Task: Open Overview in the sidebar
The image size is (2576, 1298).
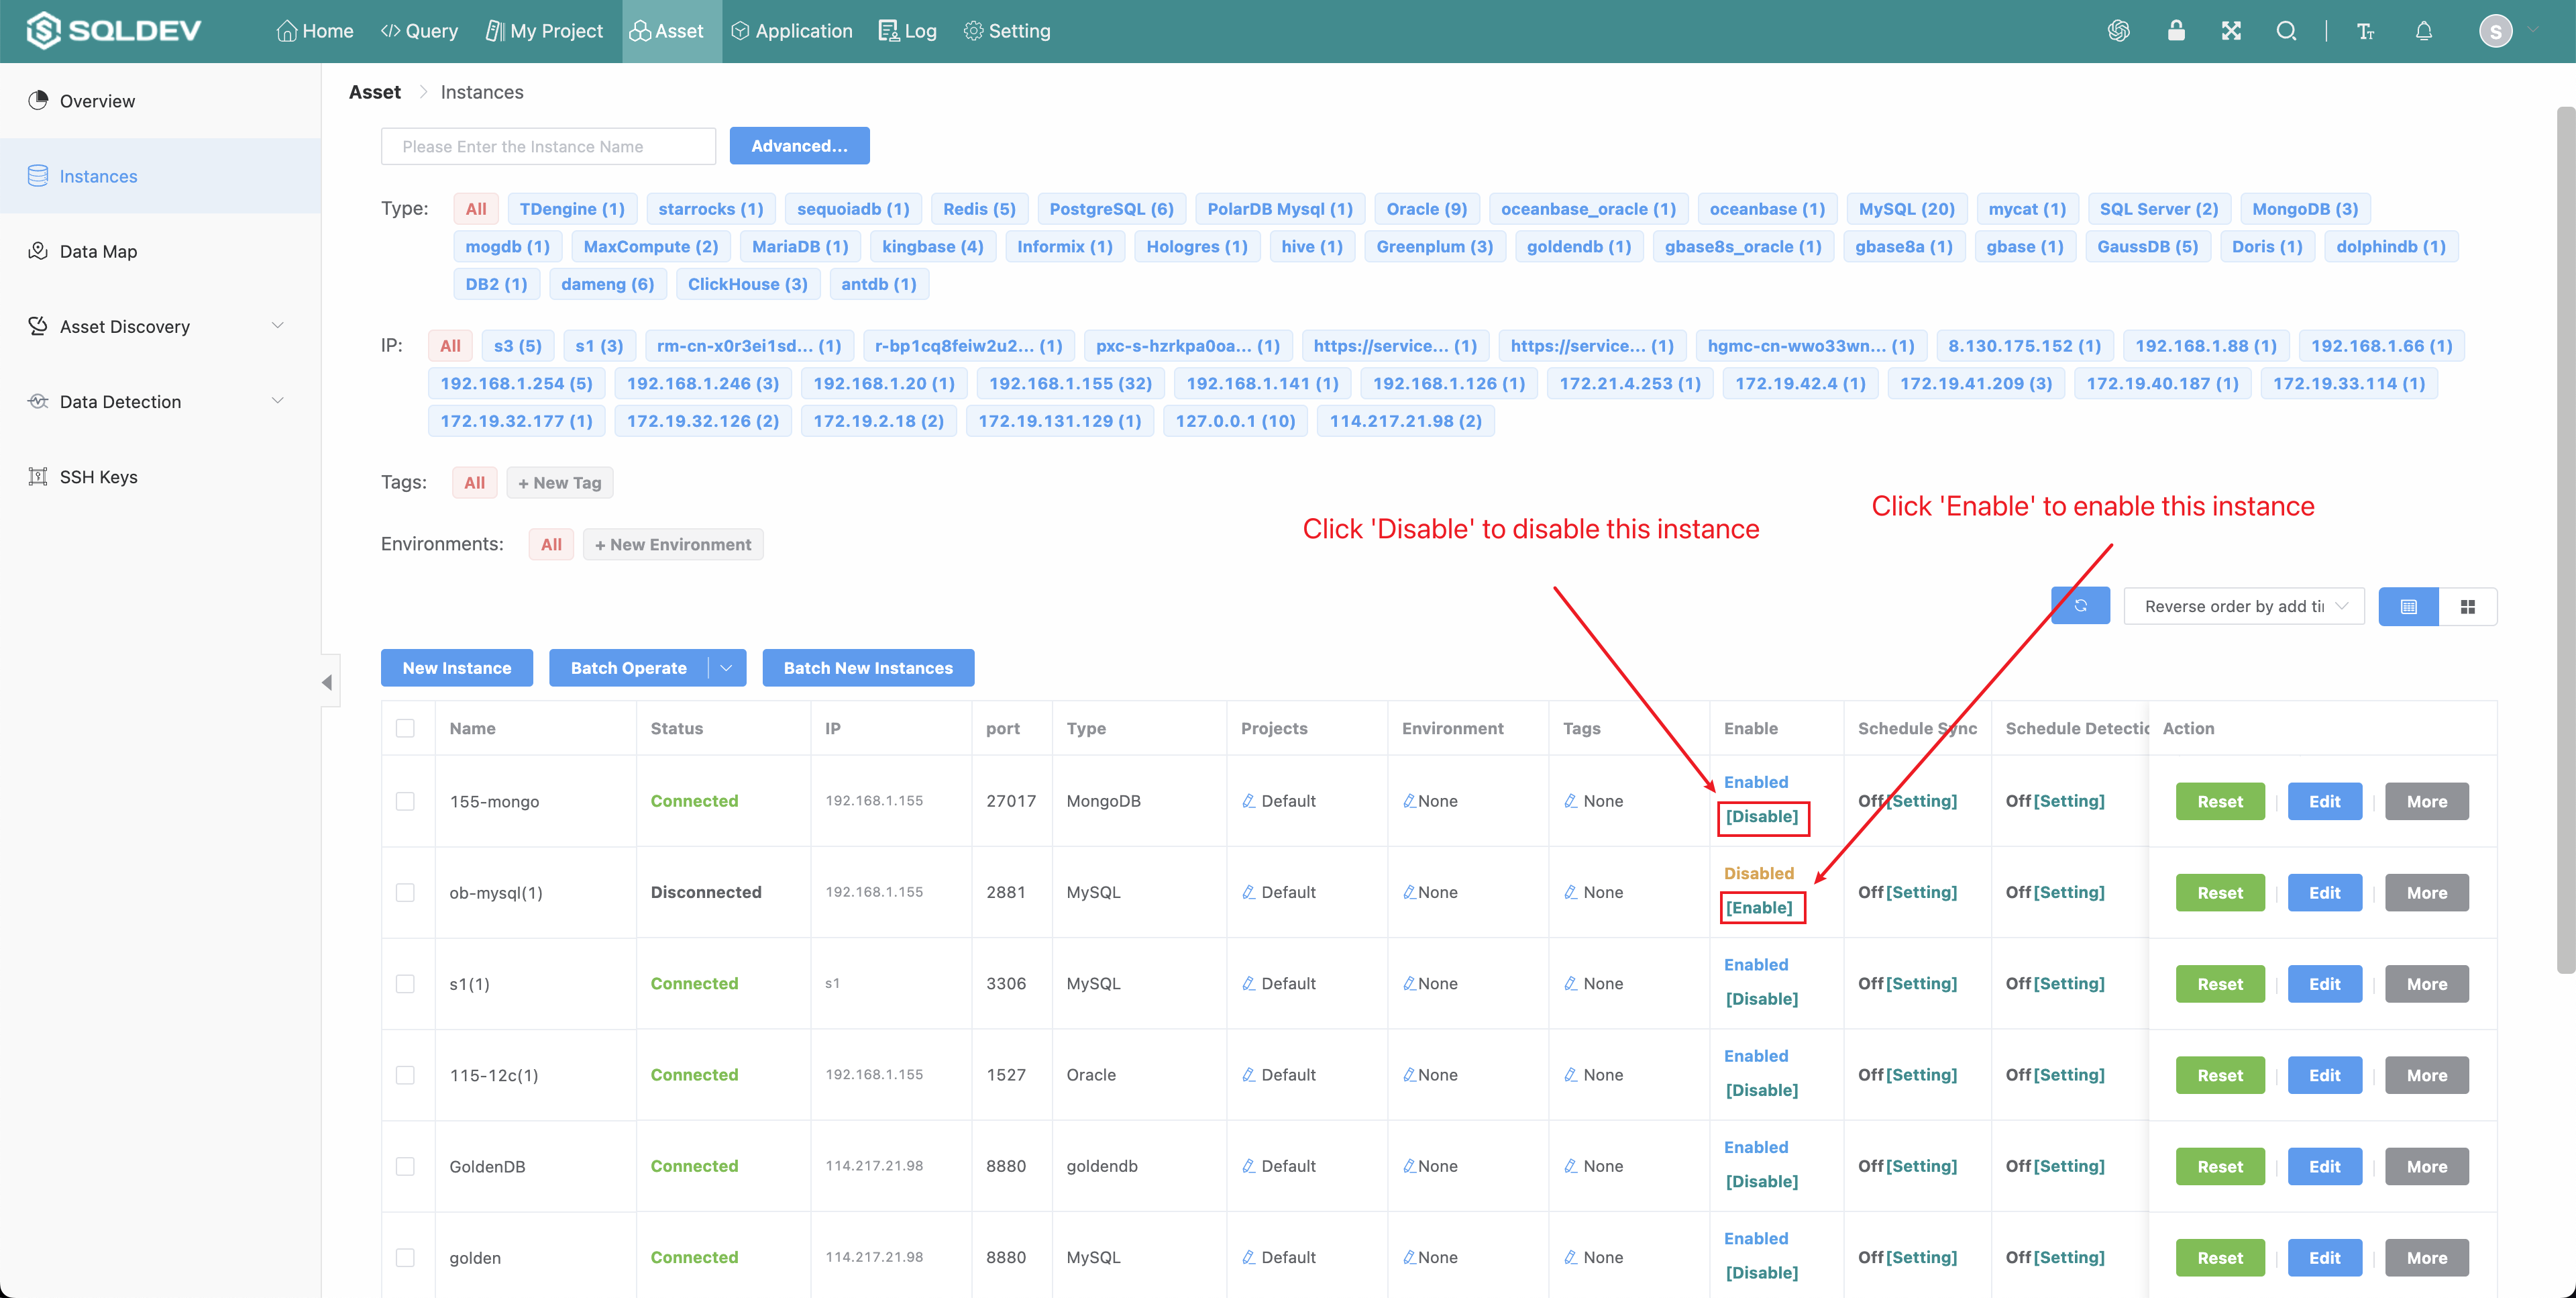Action: [x=160, y=100]
